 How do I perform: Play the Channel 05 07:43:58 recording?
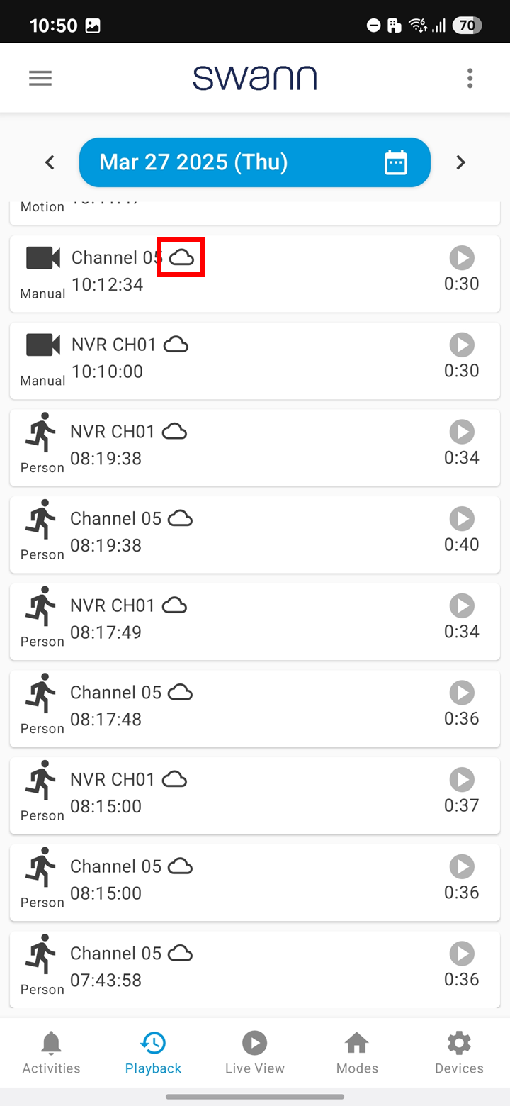(x=462, y=954)
